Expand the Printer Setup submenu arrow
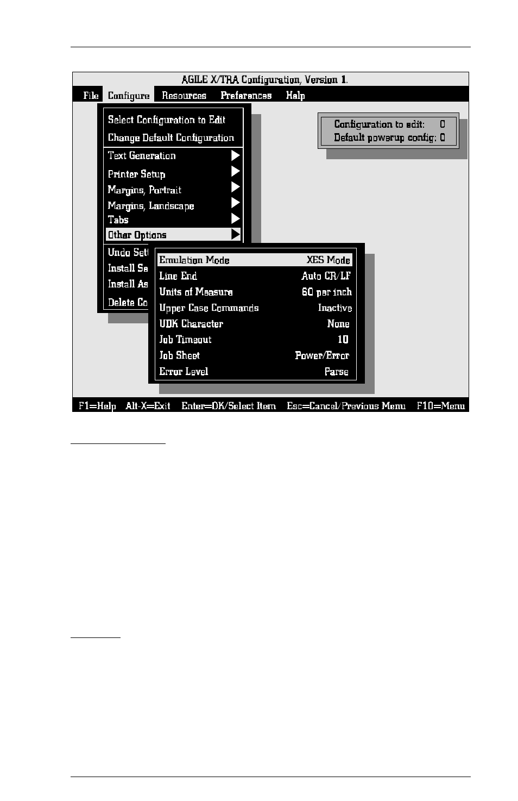Screen dimensions: 518x801 tap(235, 172)
